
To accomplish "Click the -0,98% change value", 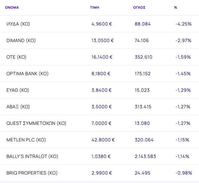I will 183,173.
